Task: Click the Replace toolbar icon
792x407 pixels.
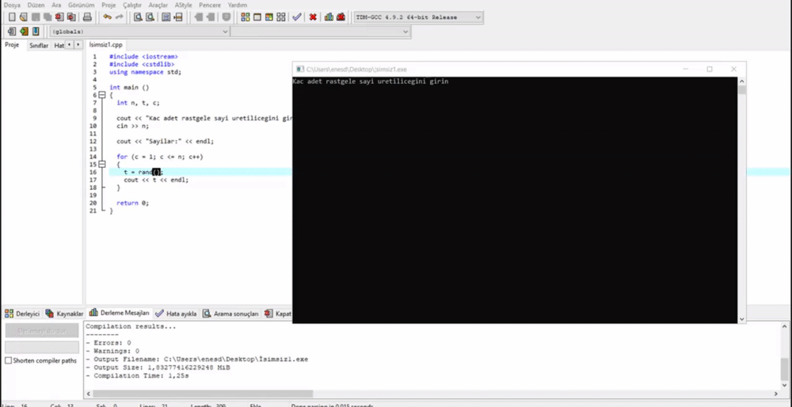Action: point(150,17)
